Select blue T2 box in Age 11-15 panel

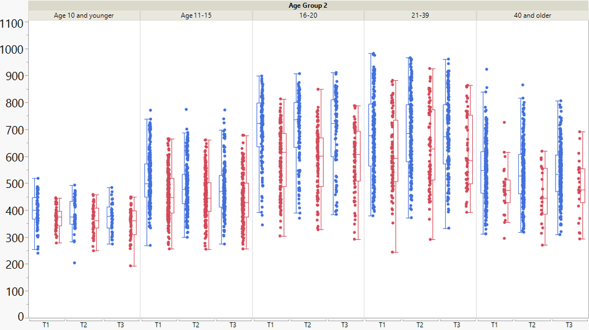(x=185, y=189)
